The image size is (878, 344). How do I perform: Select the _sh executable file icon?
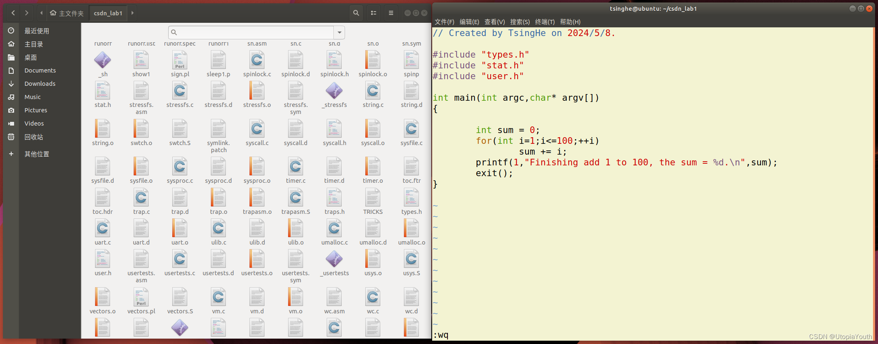pyautogui.click(x=103, y=61)
